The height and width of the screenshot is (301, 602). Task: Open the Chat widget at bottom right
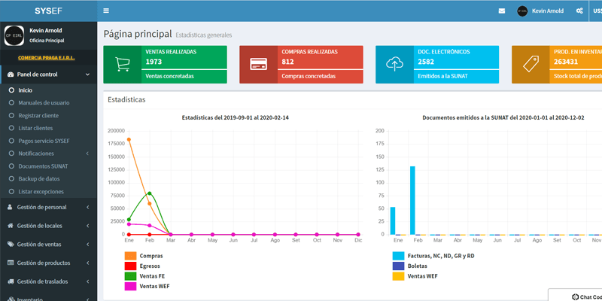pyautogui.click(x=579, y=296)
